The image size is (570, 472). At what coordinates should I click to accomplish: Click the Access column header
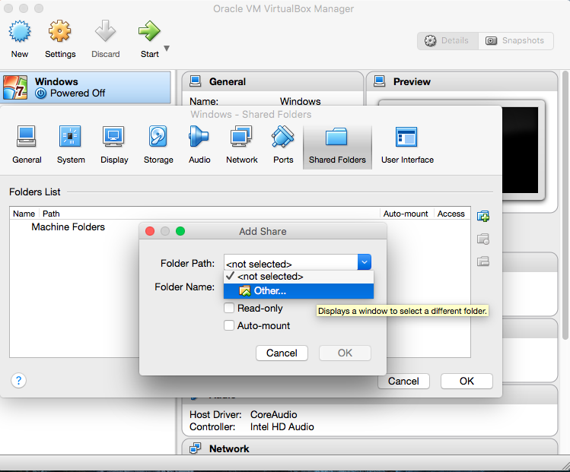[x=451, y=214]
